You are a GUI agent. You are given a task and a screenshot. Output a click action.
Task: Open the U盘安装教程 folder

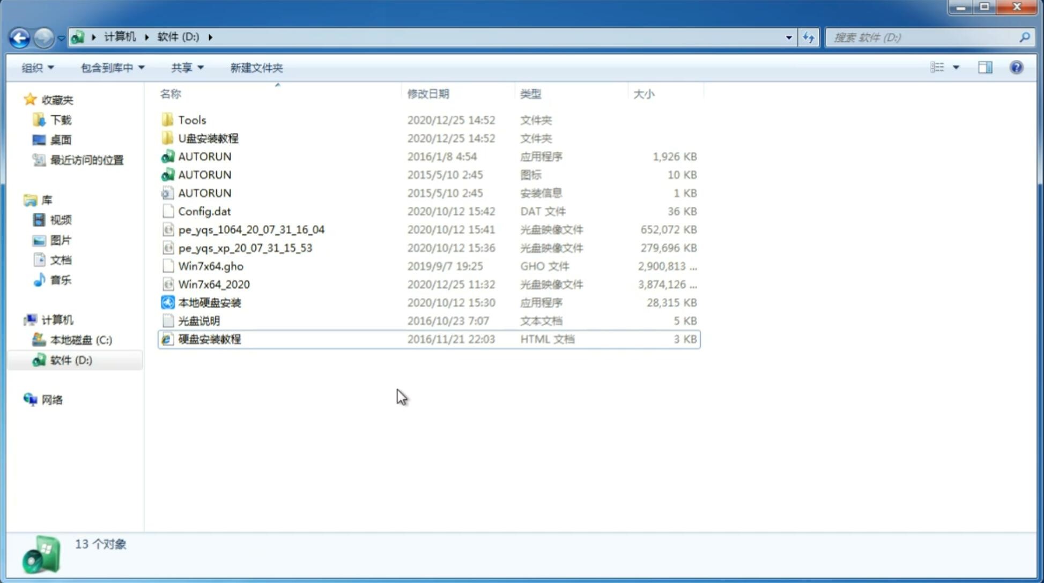(x=208, y=138)
